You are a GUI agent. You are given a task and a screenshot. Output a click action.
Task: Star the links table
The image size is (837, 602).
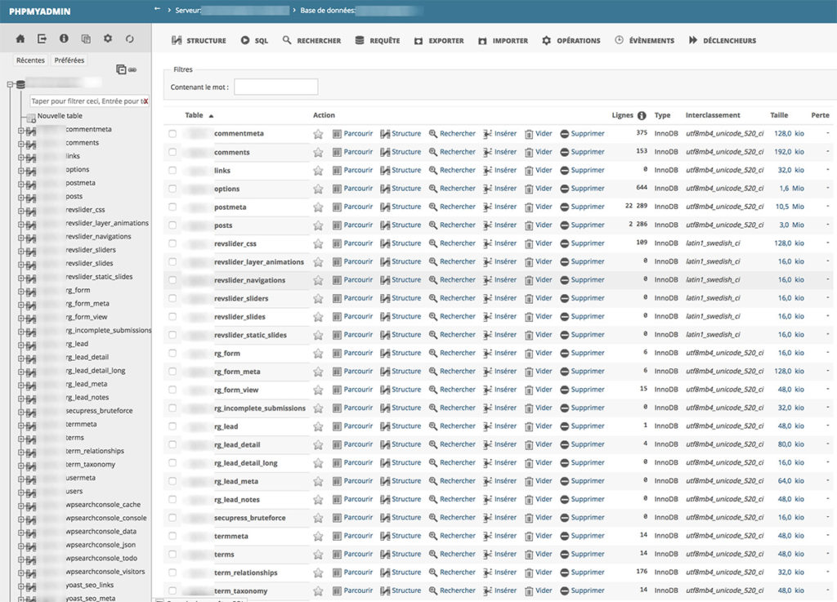[318, 171]
